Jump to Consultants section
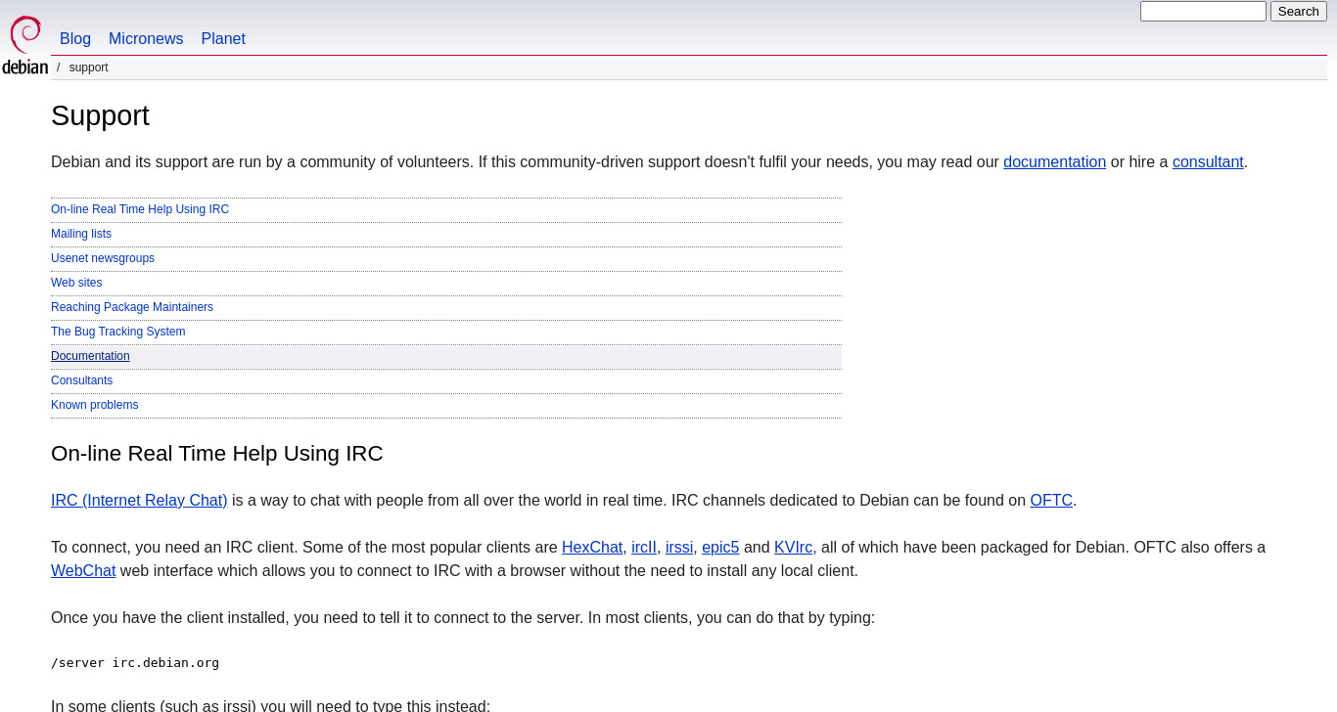1337x712 pixels. [82, 380]
